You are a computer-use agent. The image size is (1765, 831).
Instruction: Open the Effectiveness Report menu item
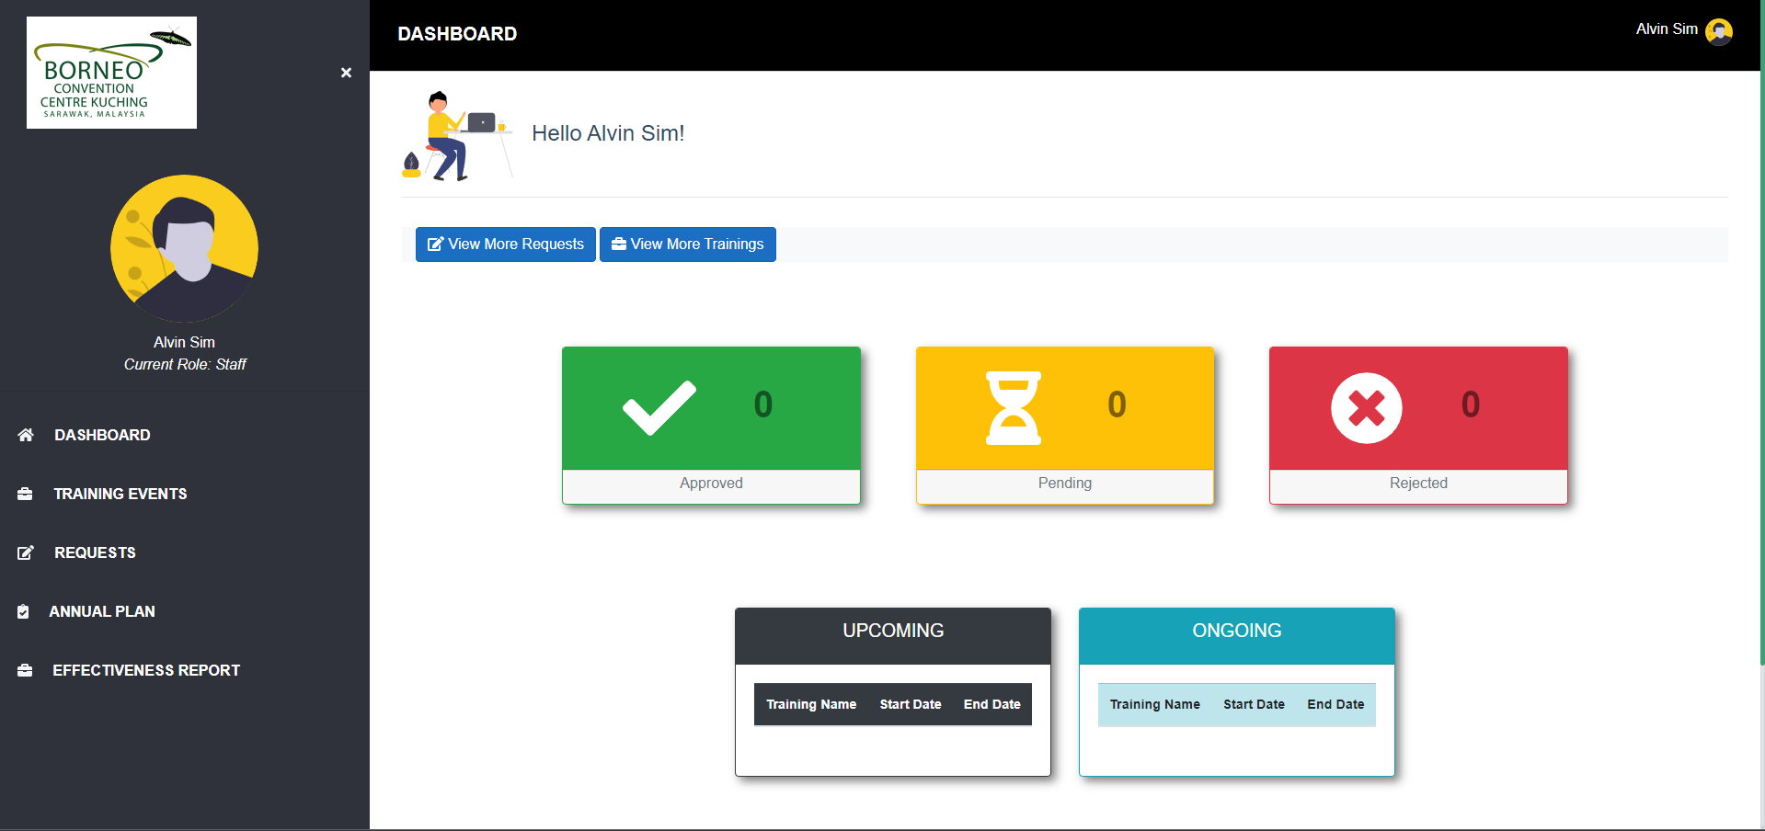[145, 670]
